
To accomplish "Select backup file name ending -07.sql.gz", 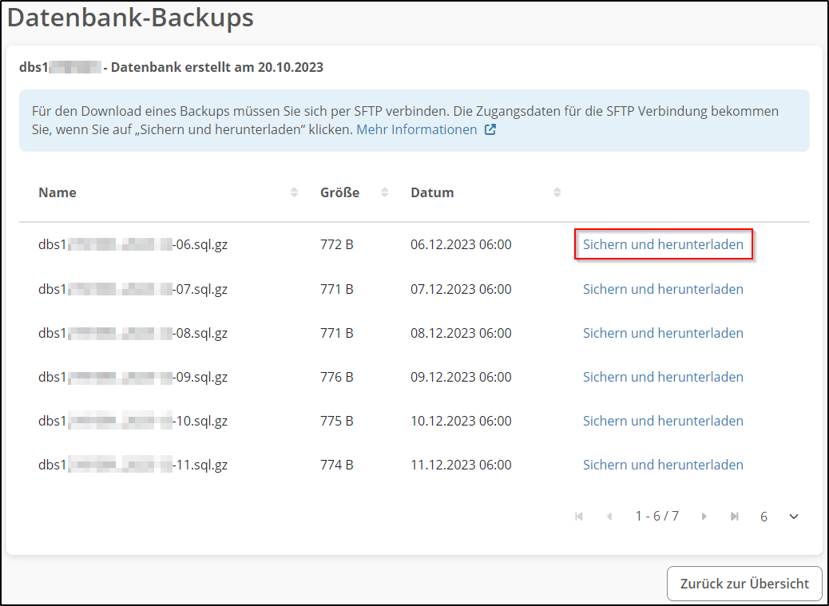I will (x=133, y=289).
